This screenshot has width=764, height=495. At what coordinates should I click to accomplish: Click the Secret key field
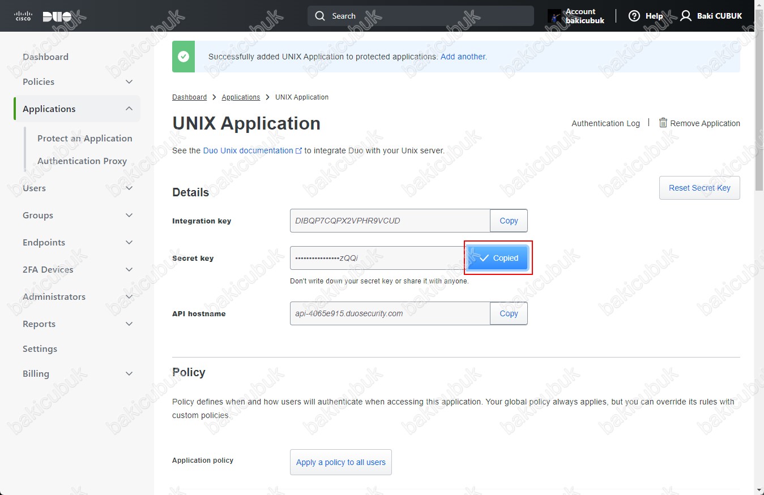pyautogui.click(x=378, y=258)
